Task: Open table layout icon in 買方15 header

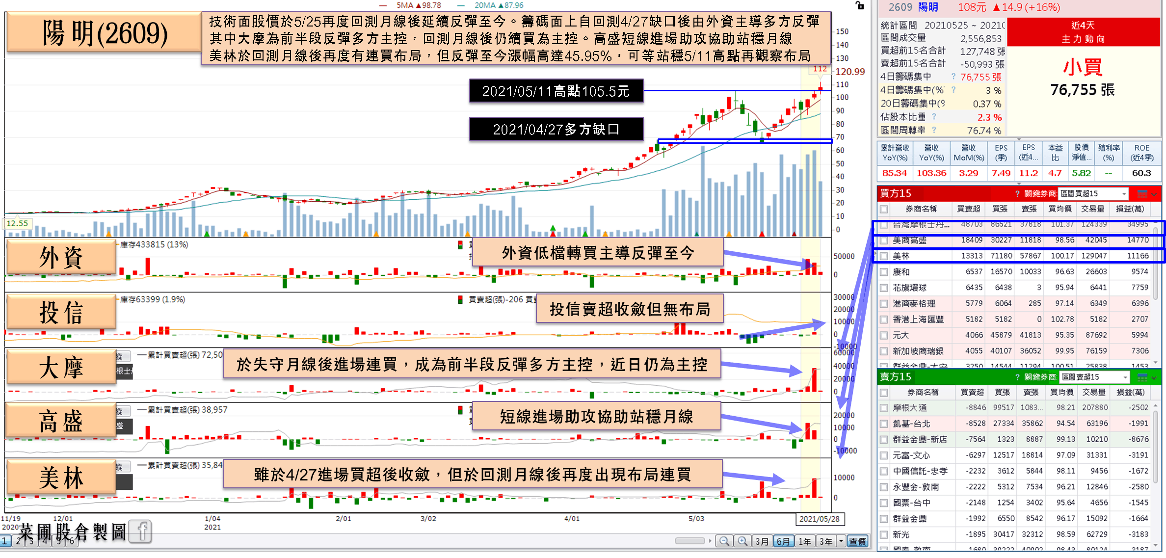Action: (x=1142, y=194)
